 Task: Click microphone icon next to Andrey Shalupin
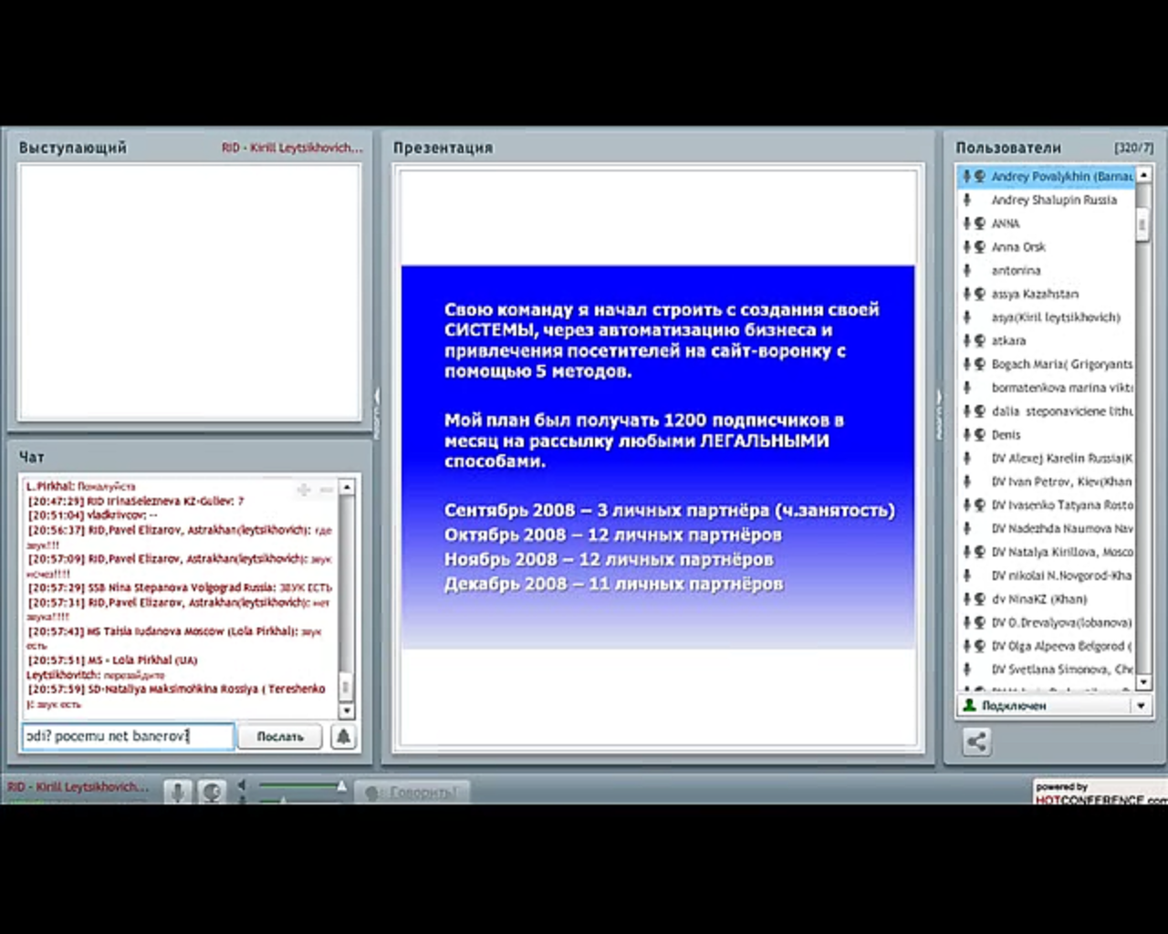[x=966, y=200]
